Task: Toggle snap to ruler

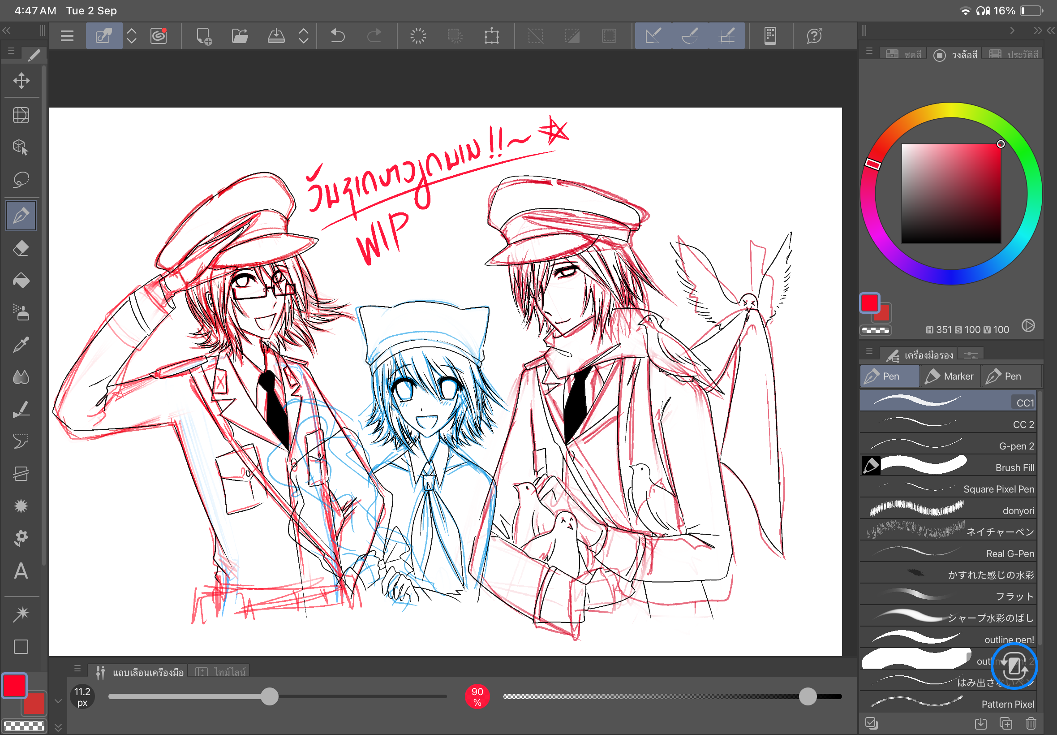Action: tap(653, 35)
